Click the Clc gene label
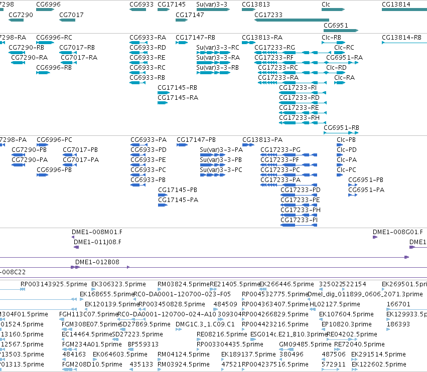This screenshot has height=372, width=427. [326, 5]
